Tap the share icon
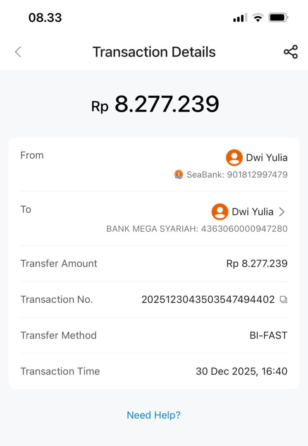 click(x=291, y=52)
